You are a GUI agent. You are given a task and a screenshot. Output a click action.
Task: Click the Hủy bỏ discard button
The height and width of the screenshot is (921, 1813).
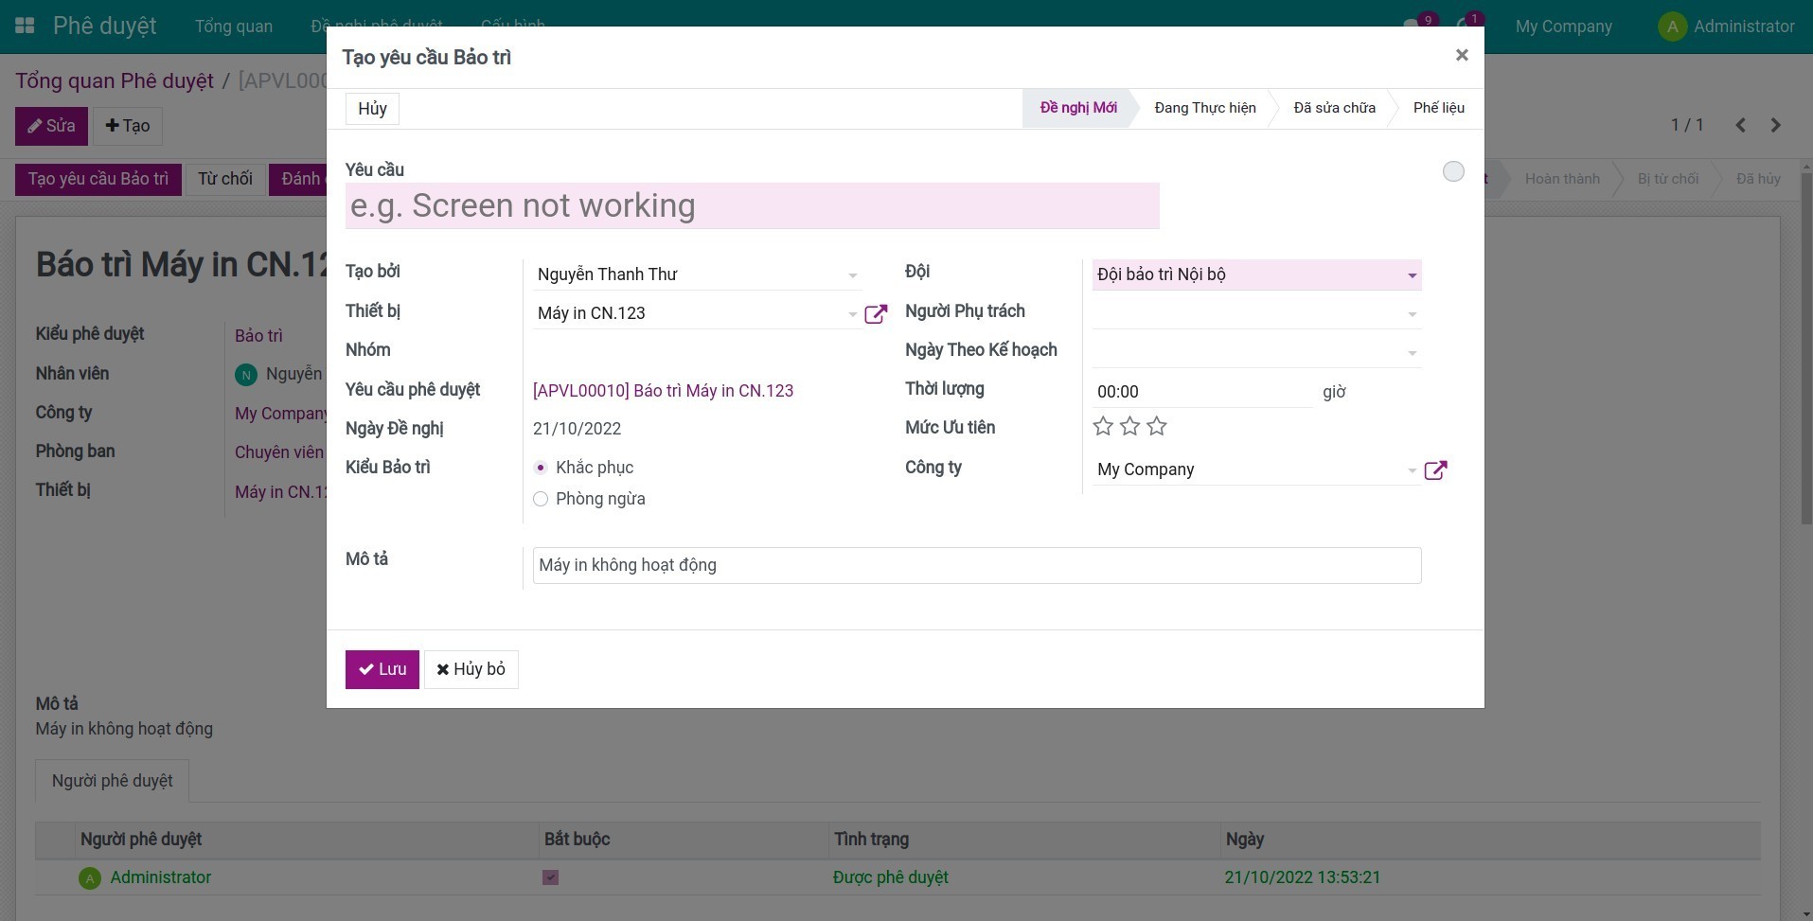(x=471, y=669)
